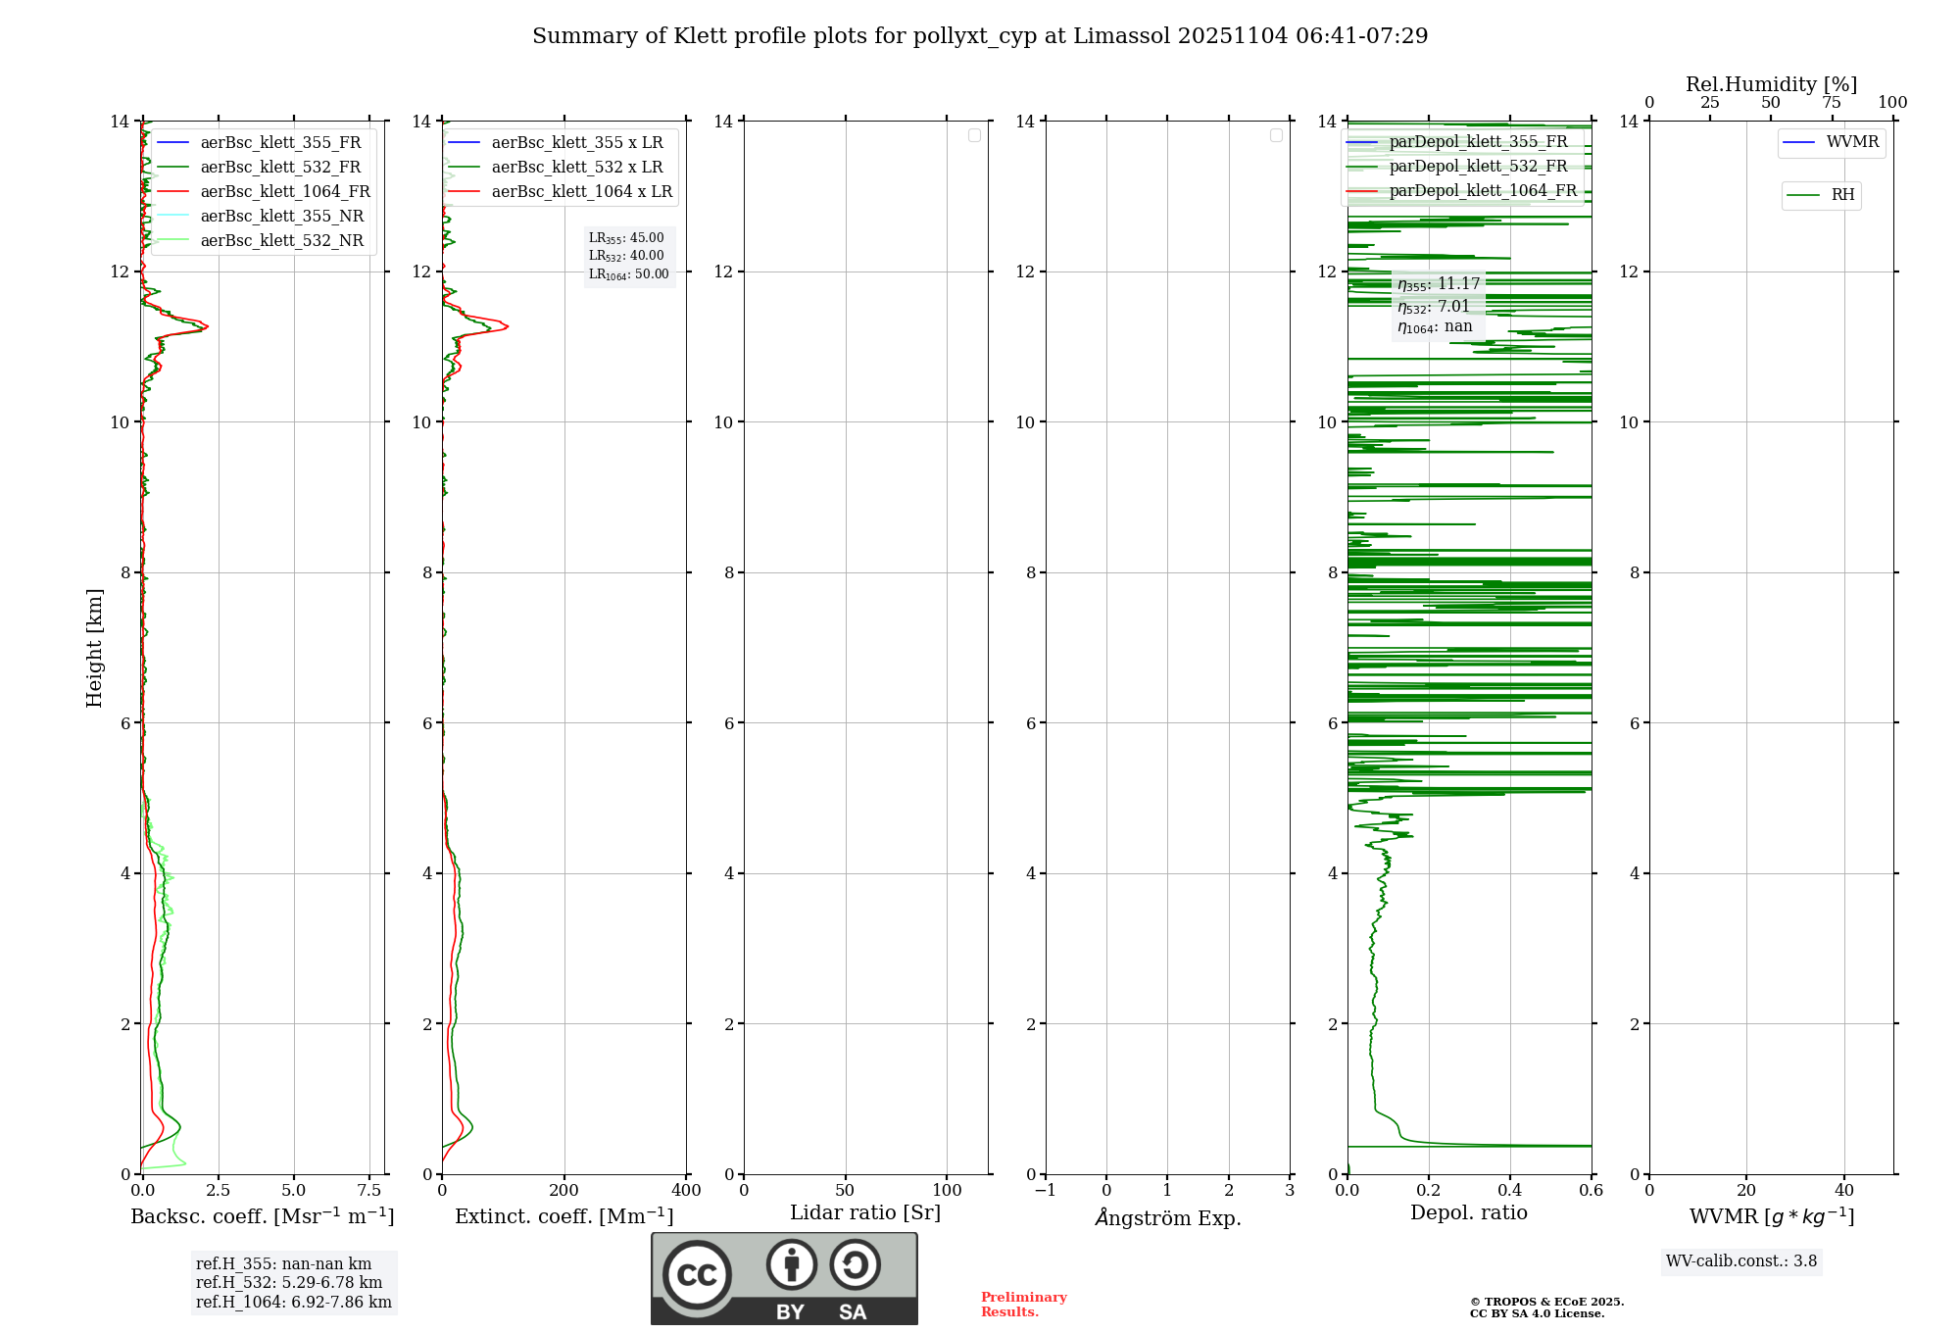Click aerBsc_klett_355_NR legend entry
1960x1333 pixels.
point(281,216)
